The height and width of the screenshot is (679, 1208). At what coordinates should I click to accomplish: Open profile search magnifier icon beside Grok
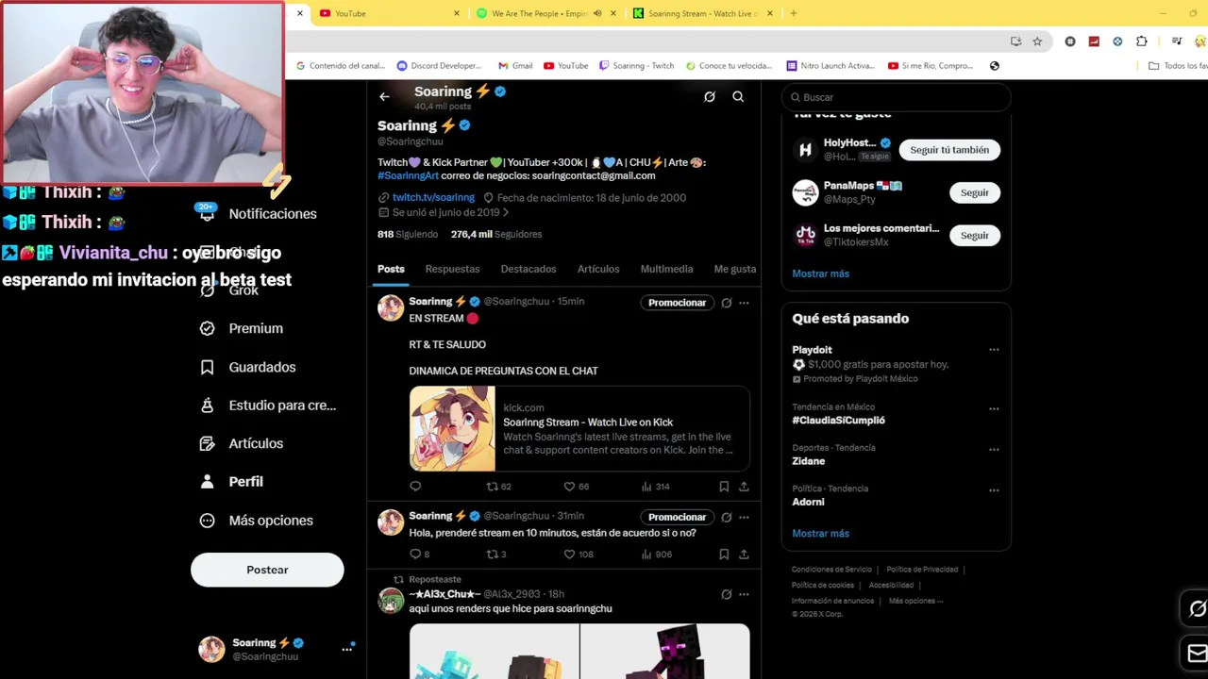738,96
